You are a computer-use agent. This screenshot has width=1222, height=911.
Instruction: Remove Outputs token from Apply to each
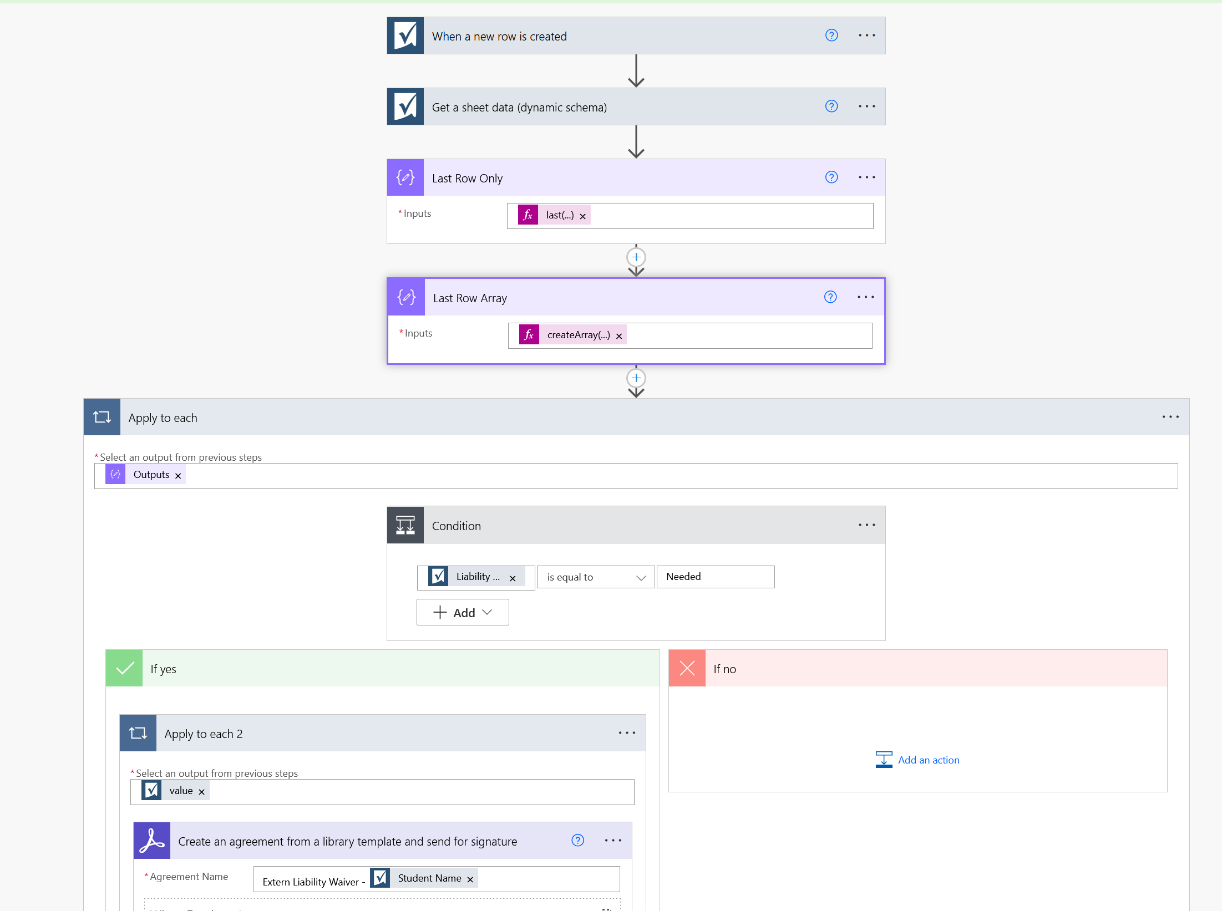tap(178, 476)
